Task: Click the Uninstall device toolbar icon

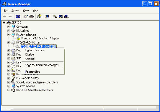Action: [61, 16]
